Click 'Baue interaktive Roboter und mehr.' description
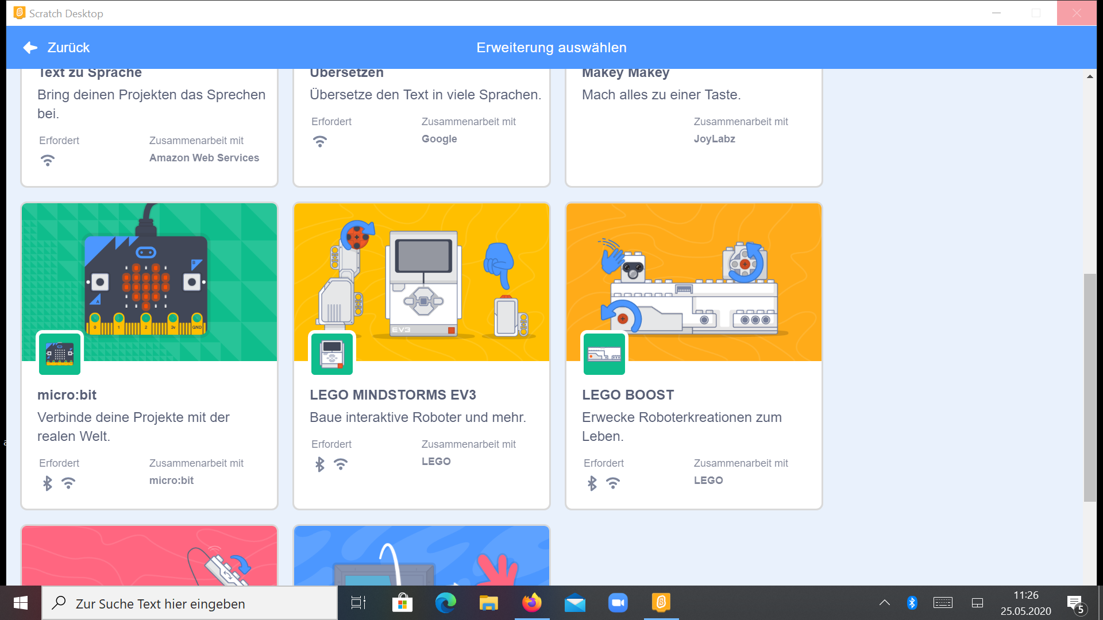Screen dimensions: 1103x620 click(418, 417)
